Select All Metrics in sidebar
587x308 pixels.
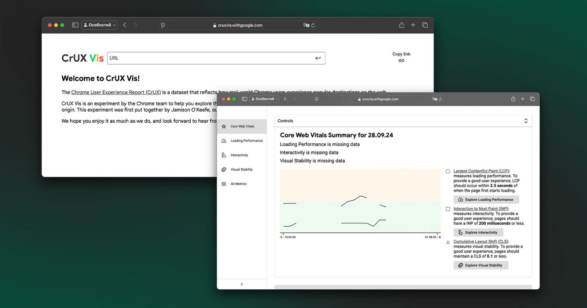coord(242,184)
